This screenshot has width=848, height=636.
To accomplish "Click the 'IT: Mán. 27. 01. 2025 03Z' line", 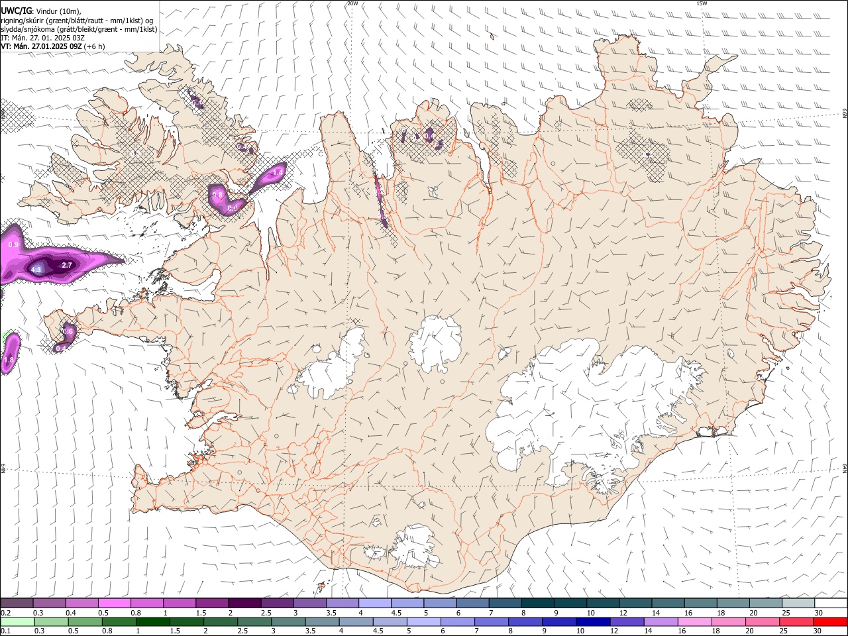I will click(x=43, y=38).
